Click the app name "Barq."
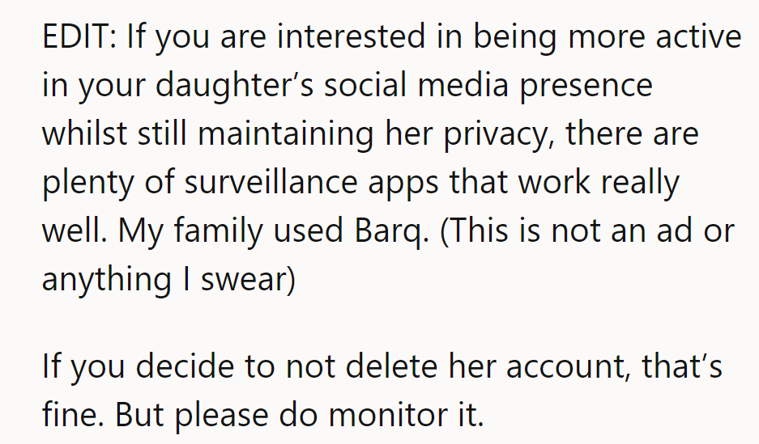This screenshot has width=759, height=444. point(392,231)
